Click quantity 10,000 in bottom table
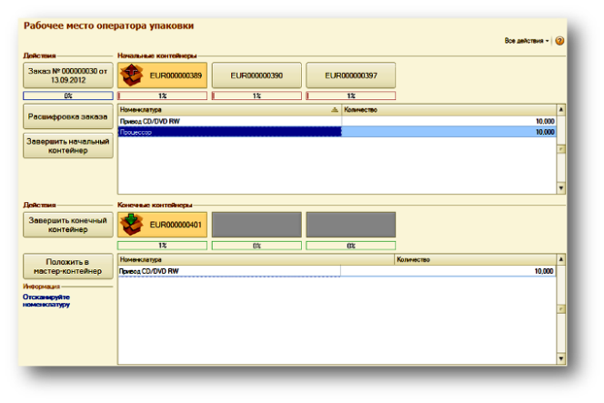The image size is (604, 403). click(x=544, y=271)
